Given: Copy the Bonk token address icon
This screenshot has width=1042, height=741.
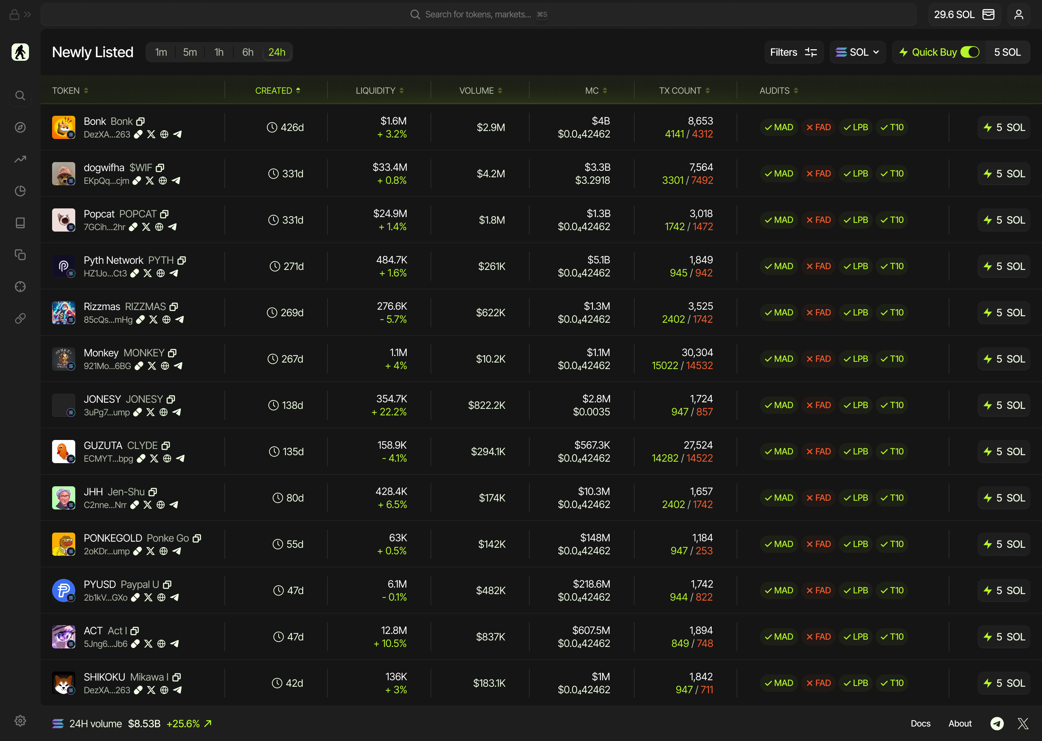Looking at the screenshot, I should coord(140,121).
